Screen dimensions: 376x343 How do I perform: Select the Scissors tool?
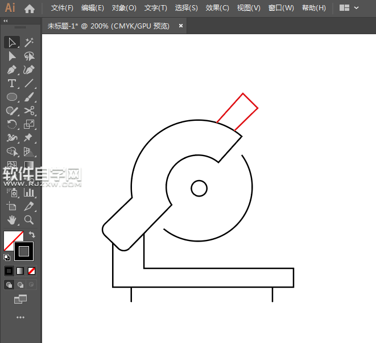click(x=29, y=111)
